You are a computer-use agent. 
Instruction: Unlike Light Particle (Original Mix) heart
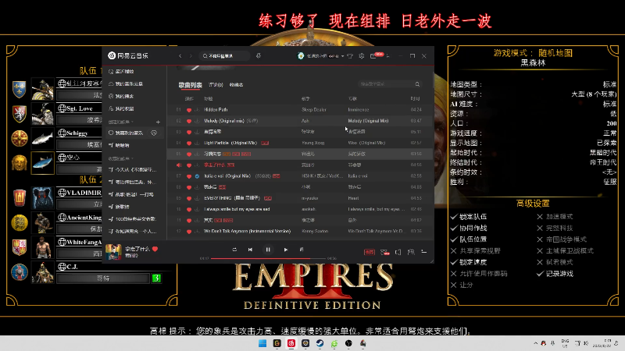click(x=189, y=143)
